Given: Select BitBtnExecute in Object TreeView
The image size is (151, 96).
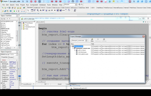Looking at the screenshot, I should [x=5, y=29].
